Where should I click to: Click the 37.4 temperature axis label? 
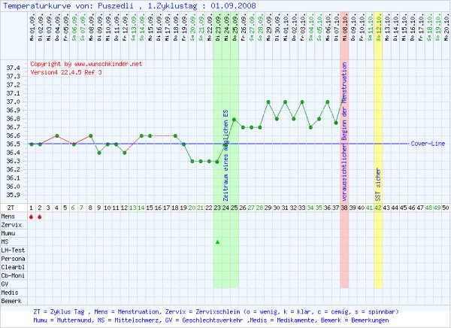[13, 68]
